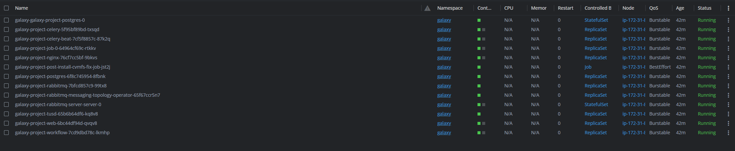Sort pods by the Name column
Image resolution: width=735 pixels, height=151 pixels.
pos(21,8)
